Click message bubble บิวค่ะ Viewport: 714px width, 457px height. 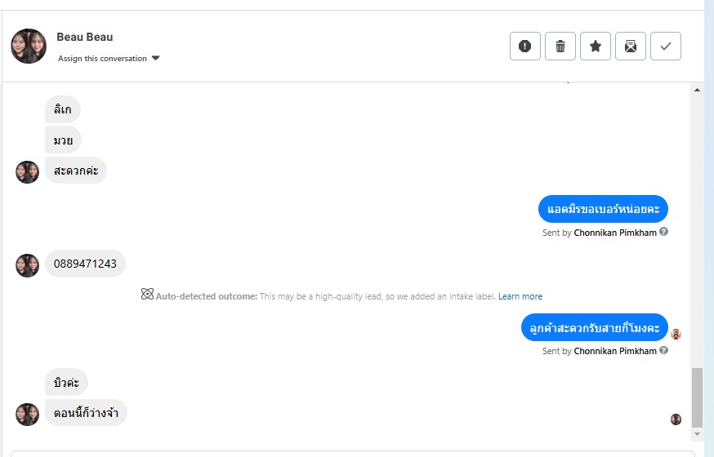[x=66, y=382]
